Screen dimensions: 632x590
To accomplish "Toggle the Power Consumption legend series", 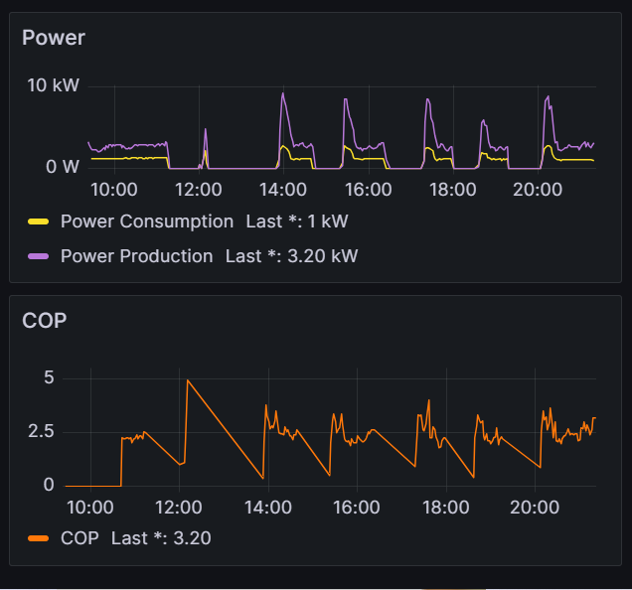I will coord(147,221).
